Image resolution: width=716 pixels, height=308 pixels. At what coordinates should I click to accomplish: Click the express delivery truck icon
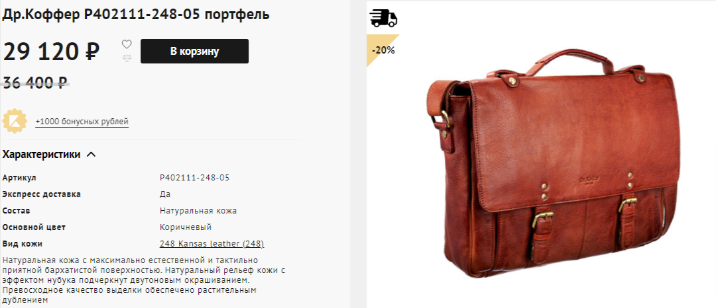tap(383, 18)
